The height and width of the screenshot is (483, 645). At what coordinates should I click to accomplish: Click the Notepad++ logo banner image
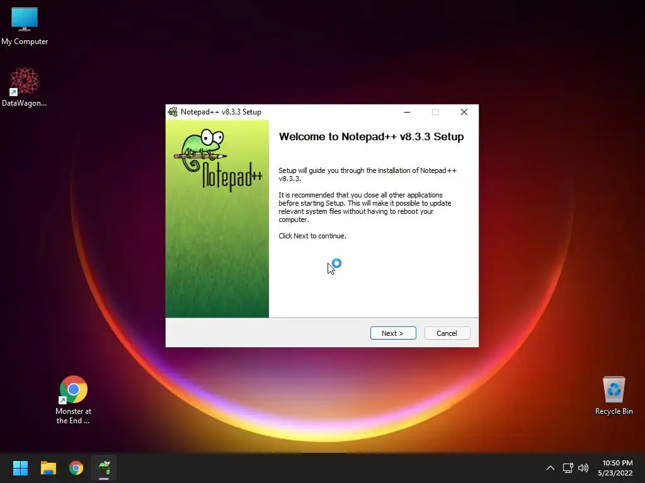coord(217,219)
